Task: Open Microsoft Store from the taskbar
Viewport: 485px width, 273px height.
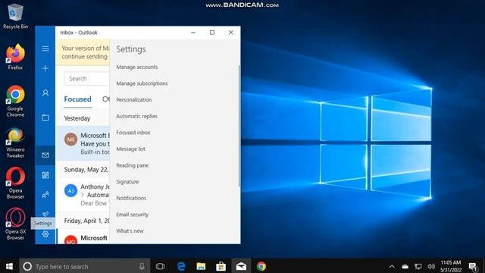Action: tap(221, 266)
